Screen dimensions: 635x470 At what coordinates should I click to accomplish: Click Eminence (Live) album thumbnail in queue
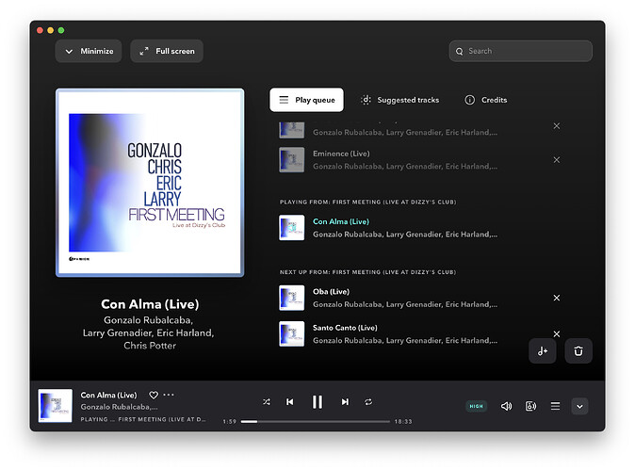coord(291,160)
